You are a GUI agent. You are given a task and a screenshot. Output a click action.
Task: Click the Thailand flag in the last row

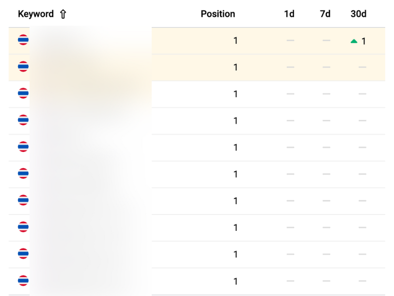coord(23,281)
